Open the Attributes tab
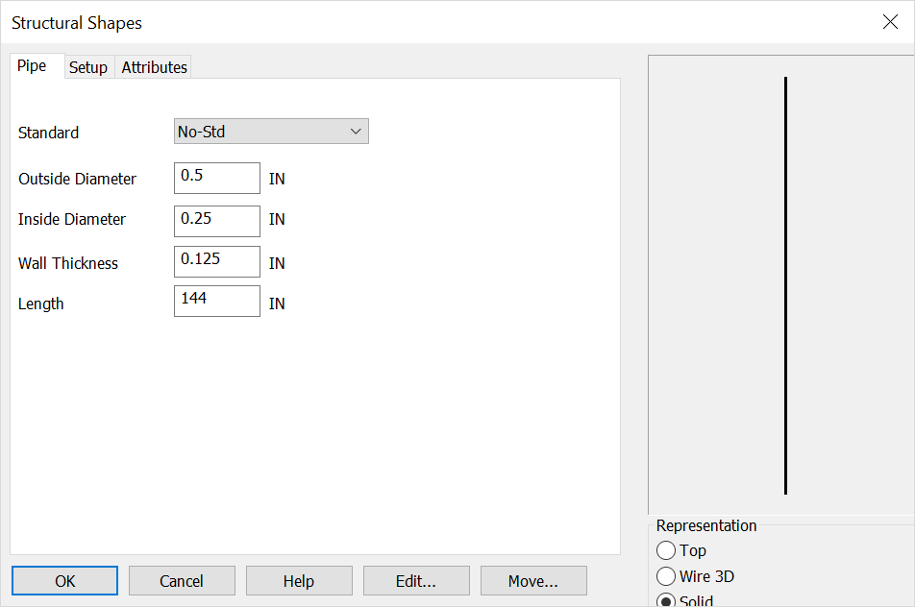Image resolution: width=915 pixels, height=607 pixels. tap(153, 66)
